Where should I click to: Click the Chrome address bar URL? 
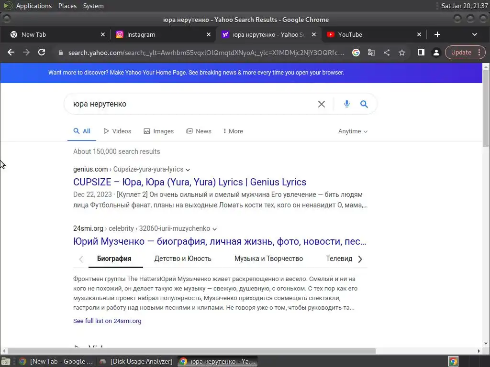click(206, 53)
